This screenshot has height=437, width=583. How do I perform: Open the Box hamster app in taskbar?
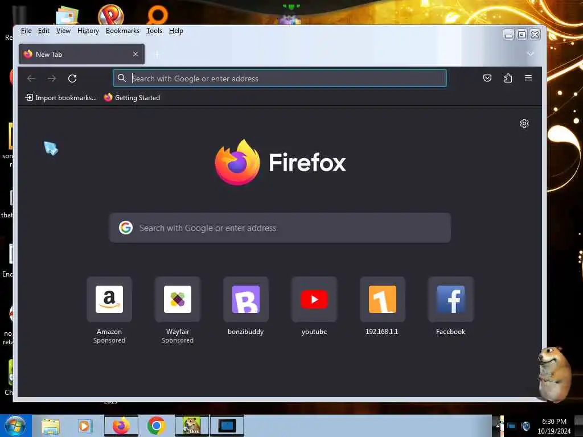[192, 426]
